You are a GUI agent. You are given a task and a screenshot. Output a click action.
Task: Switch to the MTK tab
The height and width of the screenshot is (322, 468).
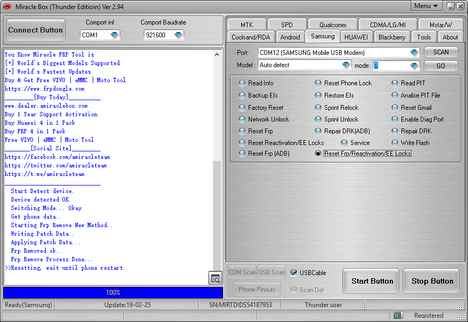247,25
